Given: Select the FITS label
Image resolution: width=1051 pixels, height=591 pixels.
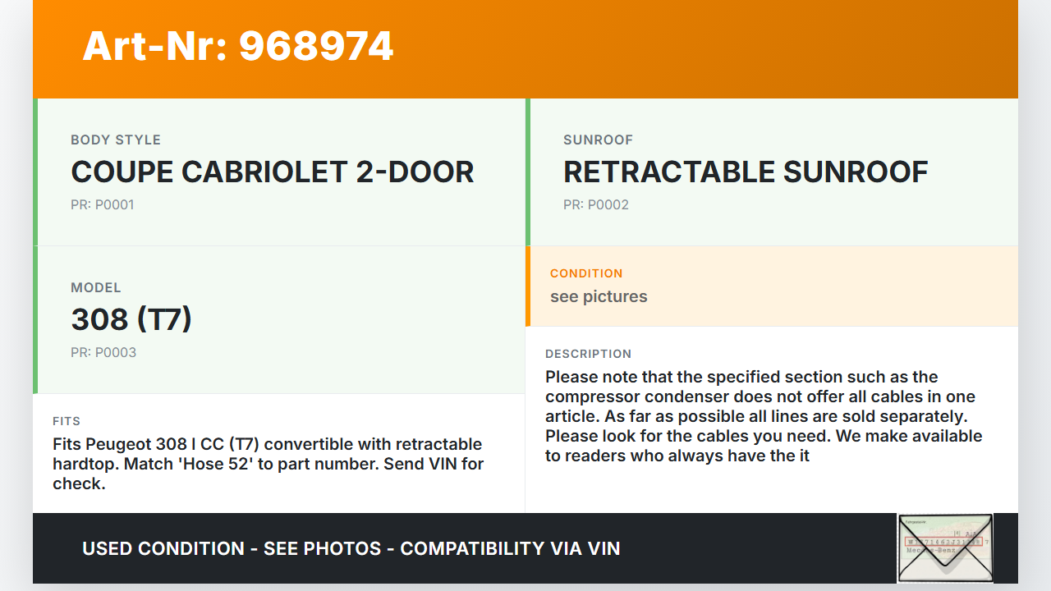Looking at the screenshot, I should pos(67,421).
